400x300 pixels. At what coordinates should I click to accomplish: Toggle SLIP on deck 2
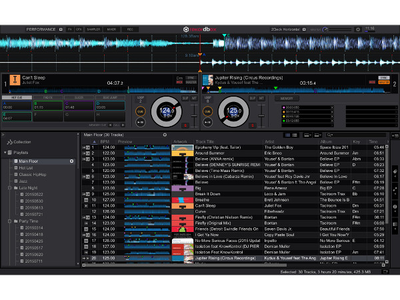[253, 98]
